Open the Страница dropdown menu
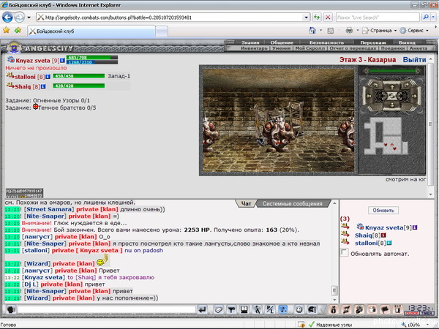 (379, 31)
